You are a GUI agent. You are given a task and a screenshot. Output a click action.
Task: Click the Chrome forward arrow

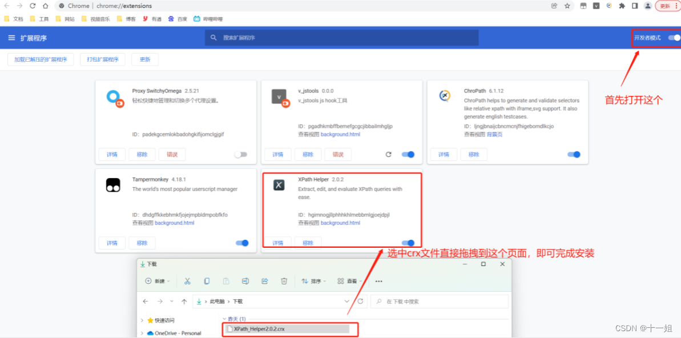pyautogui.click(x=19, y=6)
